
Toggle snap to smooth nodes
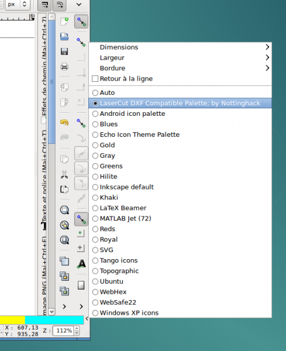click(x=81, y=183)
